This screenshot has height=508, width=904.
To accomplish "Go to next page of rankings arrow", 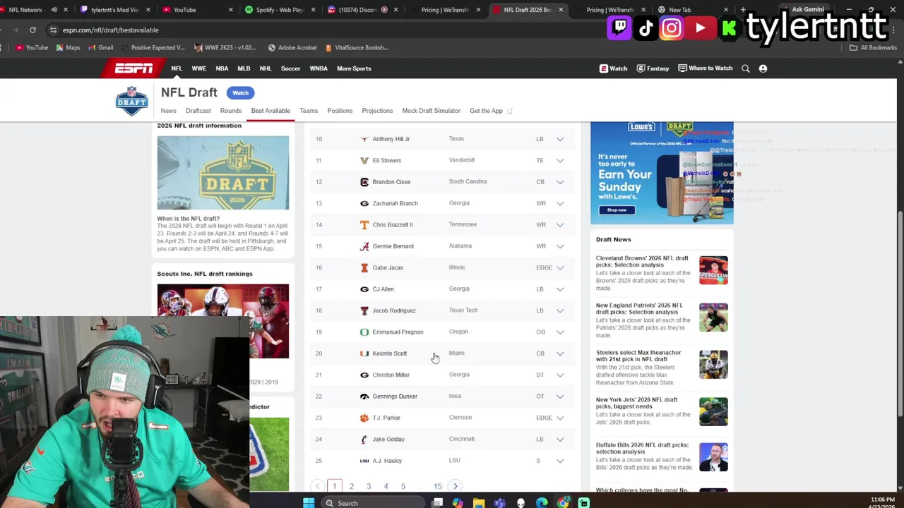I will (456, 486).
